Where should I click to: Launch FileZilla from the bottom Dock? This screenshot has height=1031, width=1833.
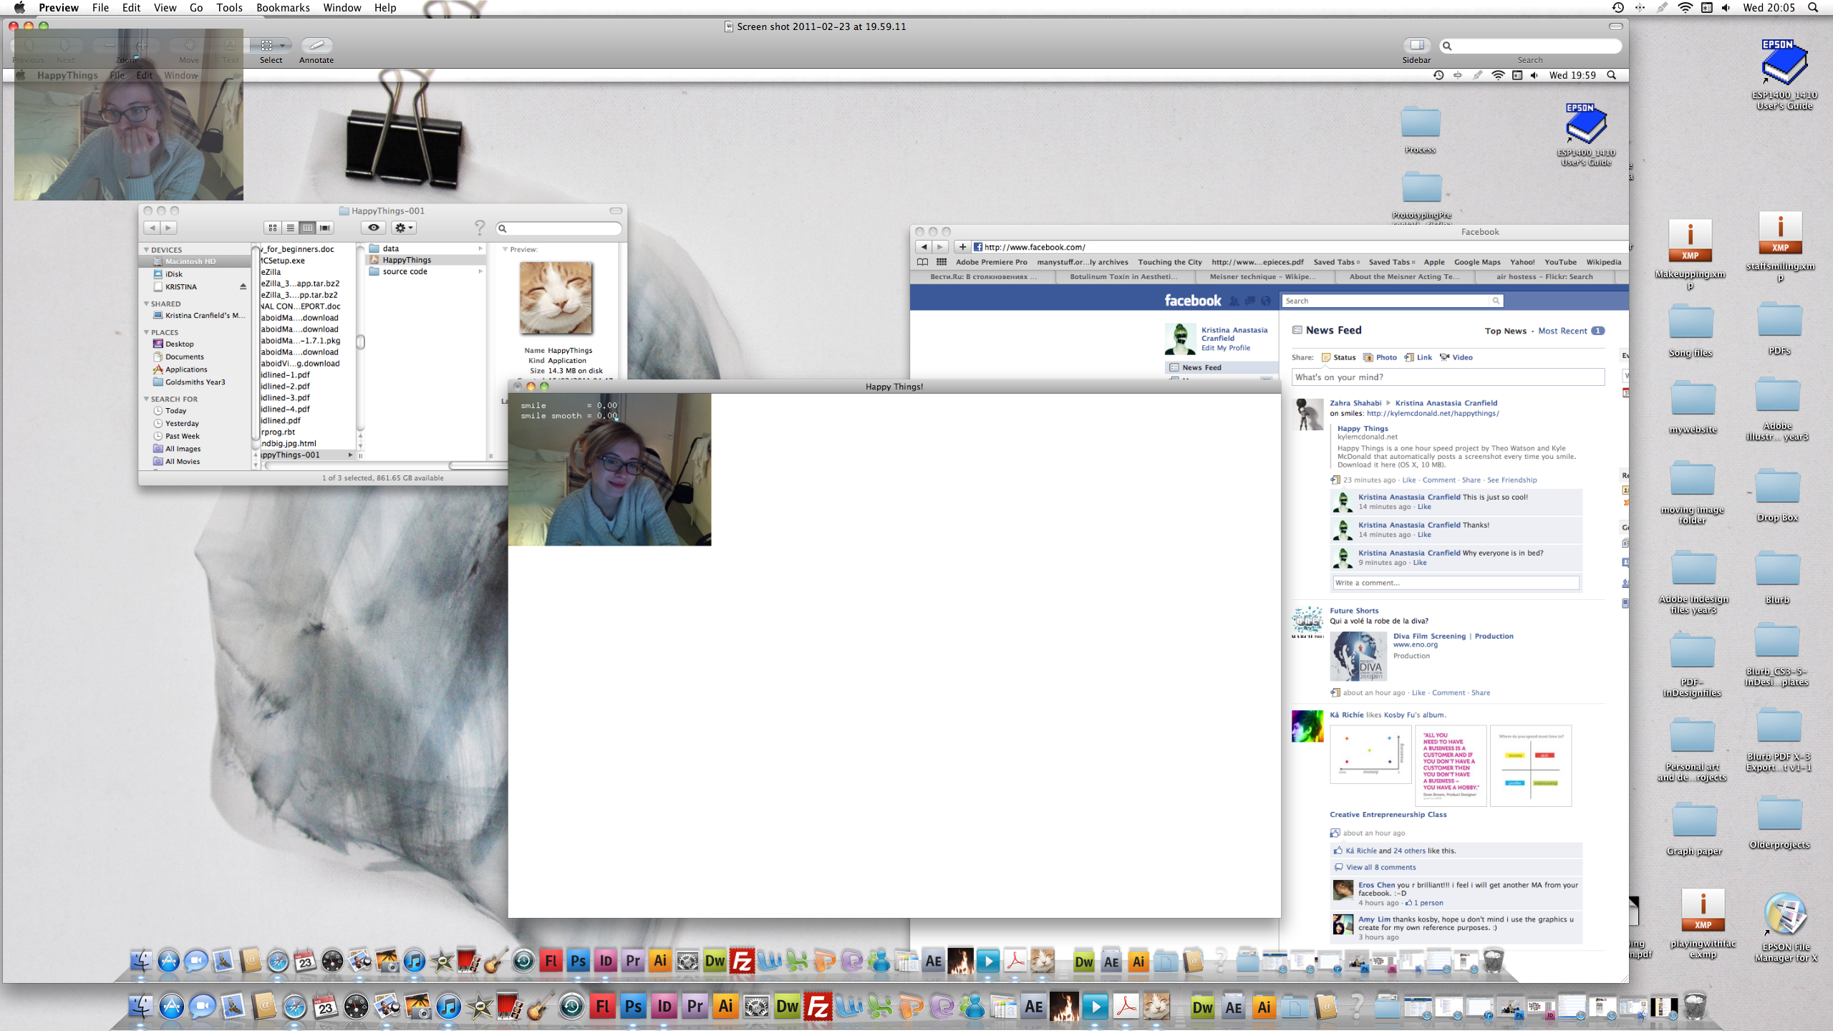[x=818, y=1007]
